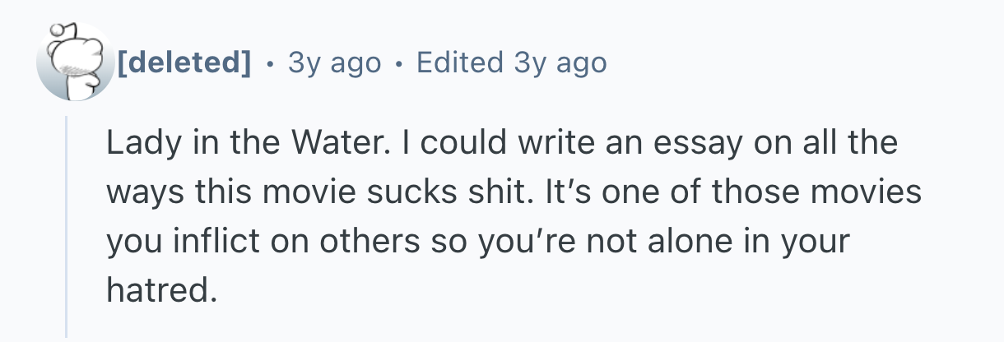Open the "3y ago" comment timestamp

click(x=334, y=62)
